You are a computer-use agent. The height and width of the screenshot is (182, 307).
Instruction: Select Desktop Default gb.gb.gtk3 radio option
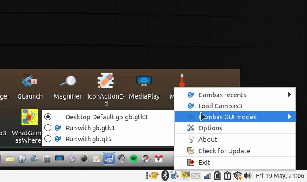tap(48, 117)
